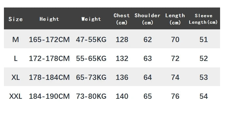Click the Length (cm) column header
225x119 pixels.
pyautogui.click(x=175, y=19)
